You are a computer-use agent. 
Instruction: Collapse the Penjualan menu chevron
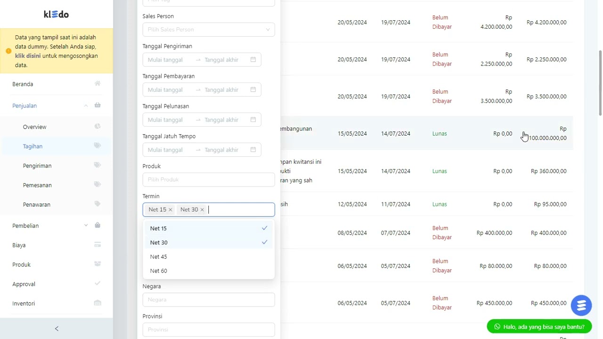point(86,105)
